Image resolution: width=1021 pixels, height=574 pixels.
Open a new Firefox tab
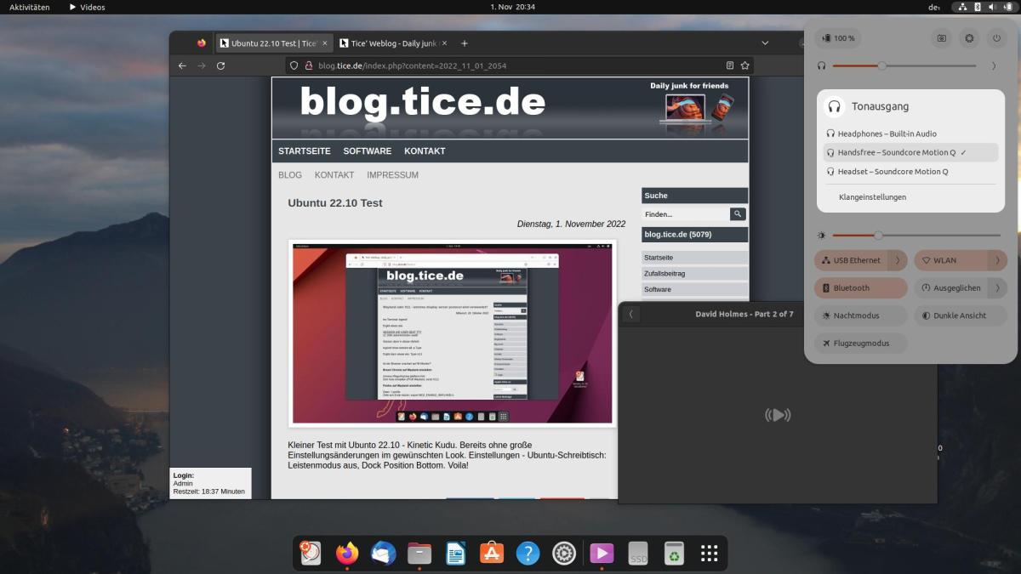click(x=465, y=43)
